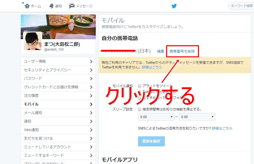
Task: Open 注文履歴 settings
Action: point(58,96)
